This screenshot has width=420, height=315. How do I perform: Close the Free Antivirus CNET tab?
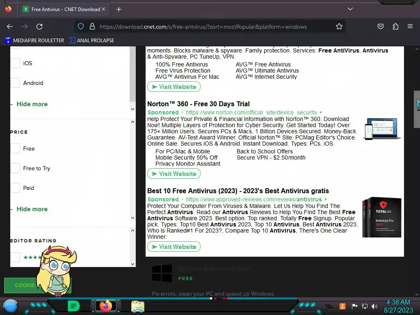(103, 9)
